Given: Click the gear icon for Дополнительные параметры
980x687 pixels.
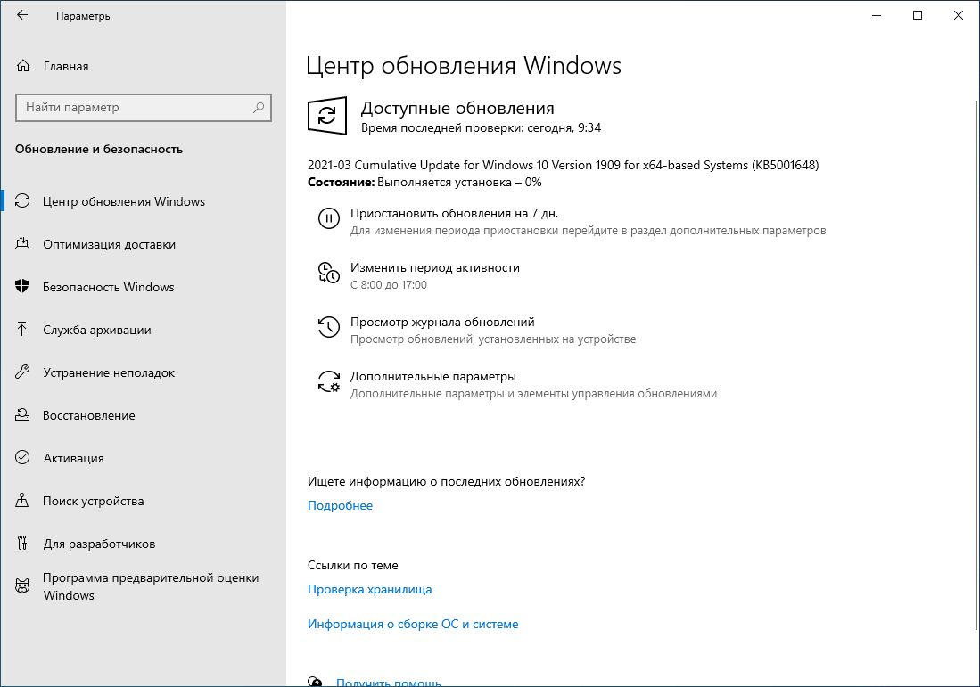Looking at the screenshot, I should [x=328, y=380].
